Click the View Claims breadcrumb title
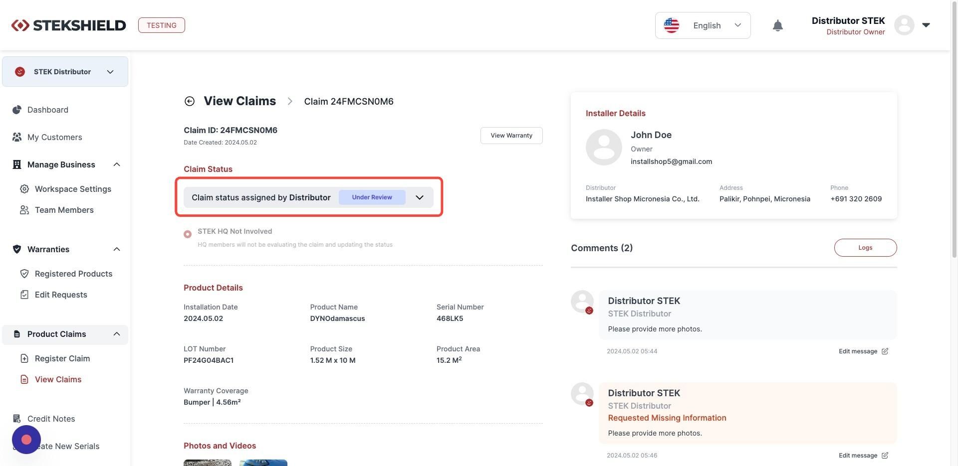Viewport: 958px width, 466px height. (239, 101)
